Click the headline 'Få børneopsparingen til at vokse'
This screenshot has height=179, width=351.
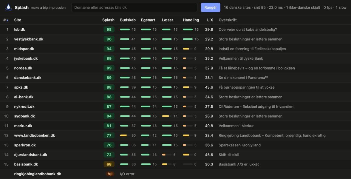click(x=246, y=87)
